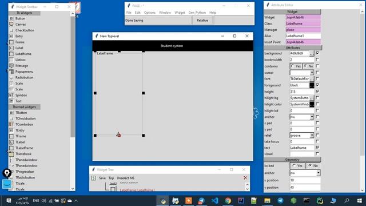Open the Help menu in PAGE window
Screen dimensions: 366x206
pyautogui.click(x=213, y=13)
